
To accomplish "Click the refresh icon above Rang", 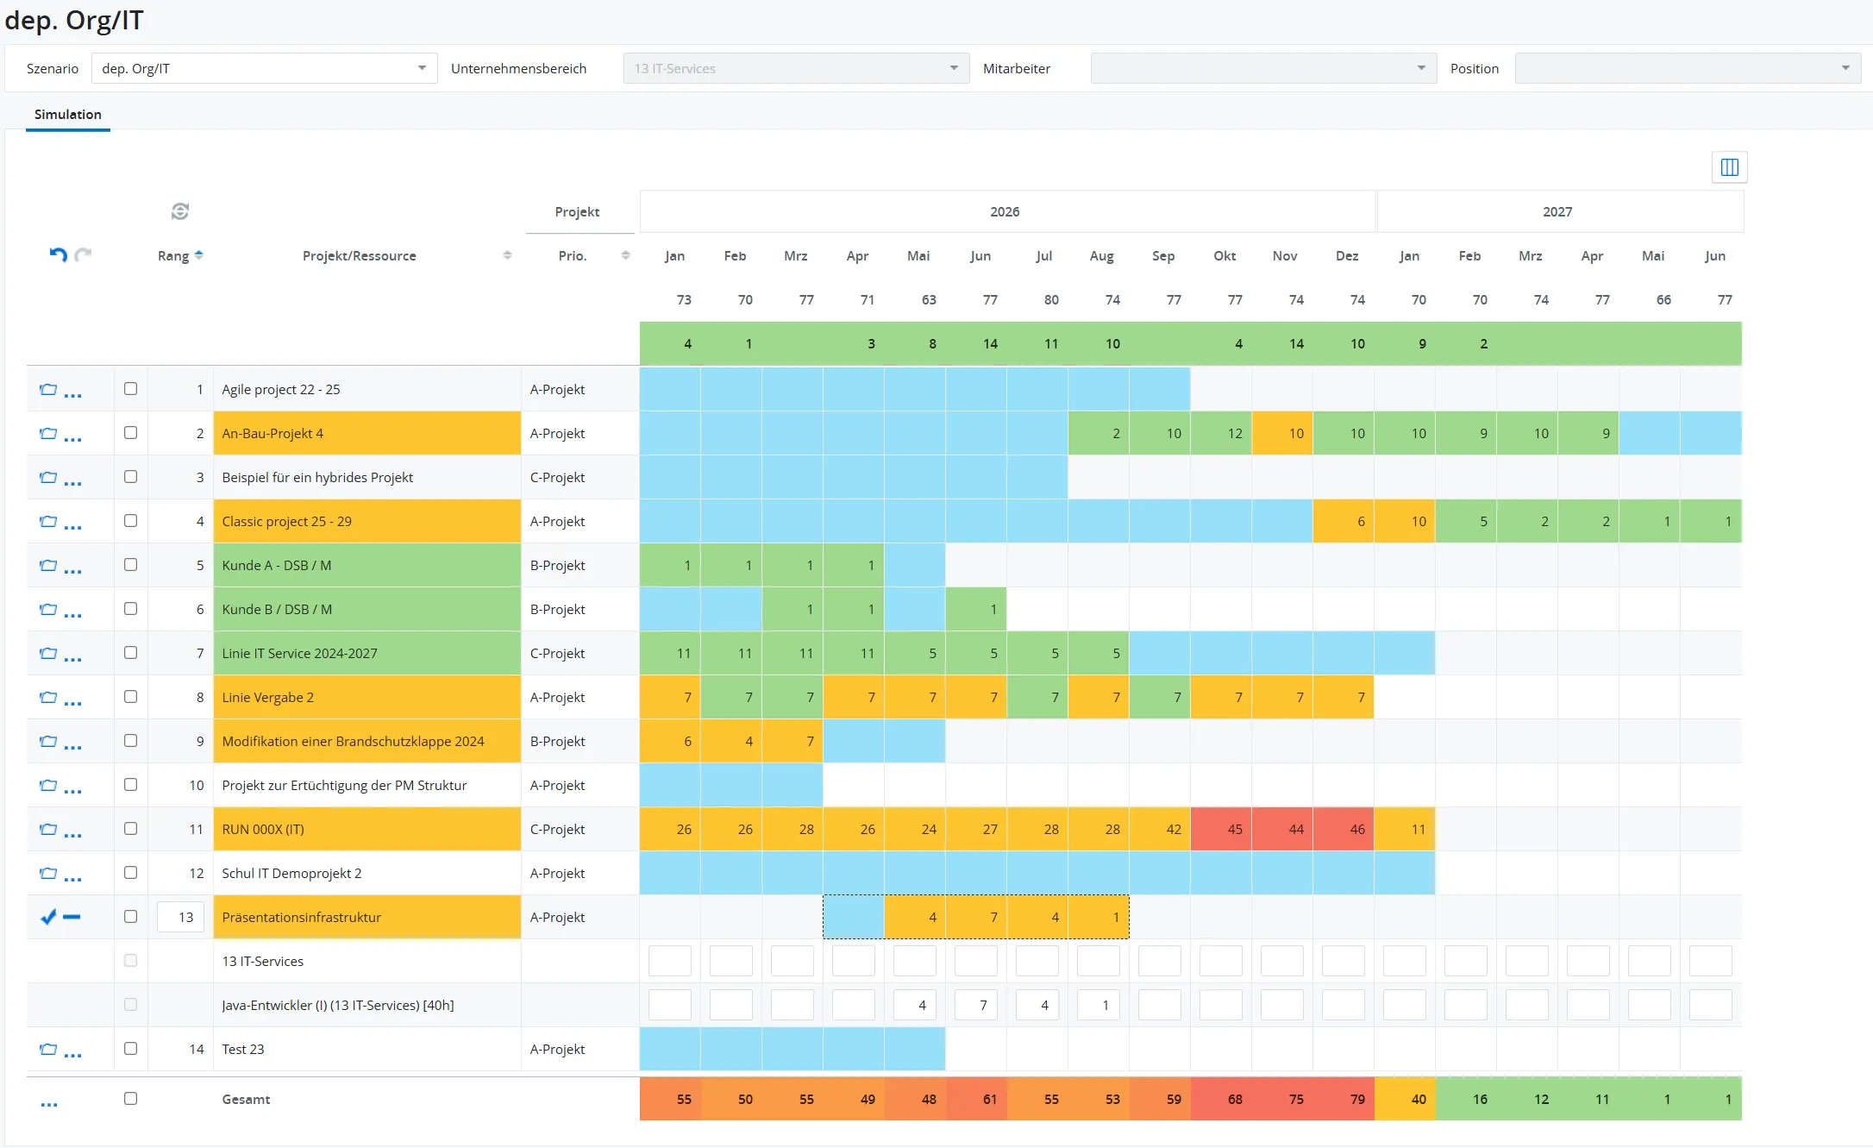I will point(179,211).
